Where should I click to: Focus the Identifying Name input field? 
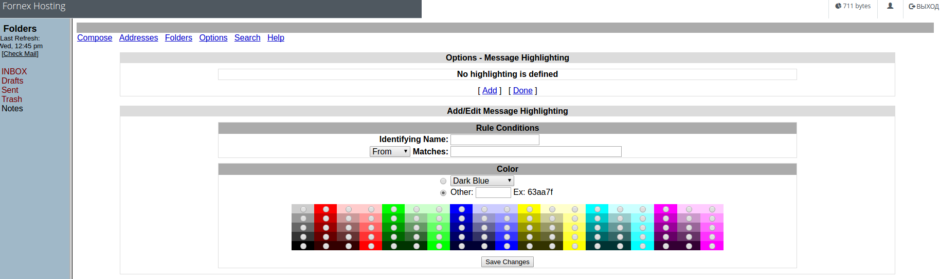(495, 139)
